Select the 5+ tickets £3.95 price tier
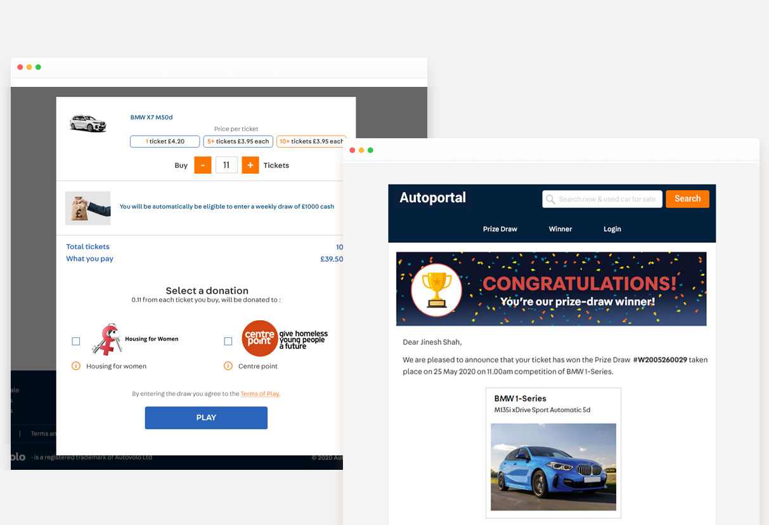 [x=238, y=141]
